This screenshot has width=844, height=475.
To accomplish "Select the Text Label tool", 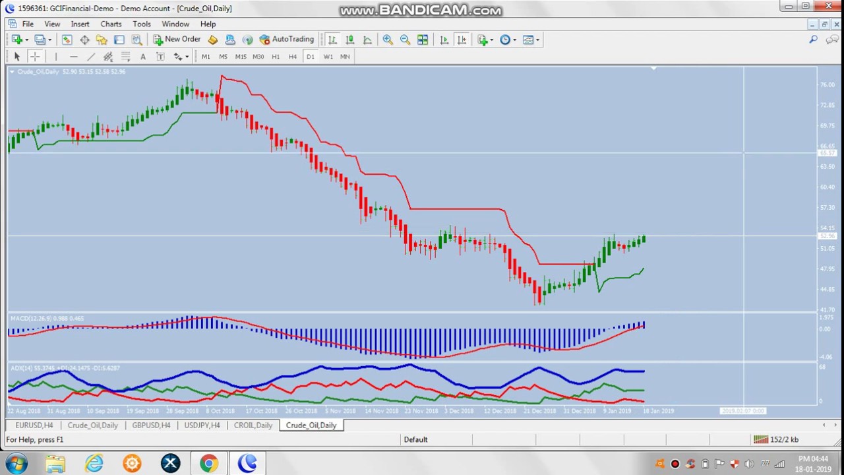I will coord(160,57).
